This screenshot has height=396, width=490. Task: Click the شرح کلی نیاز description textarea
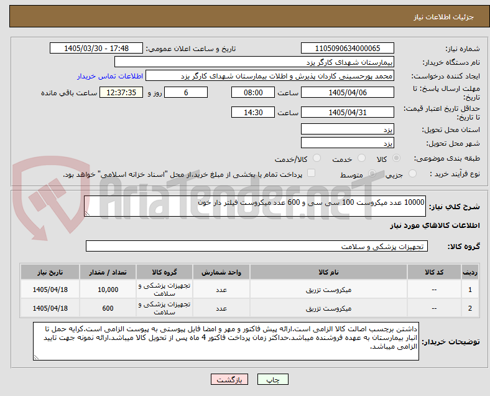pyautogui.click(x=255, y=206)
